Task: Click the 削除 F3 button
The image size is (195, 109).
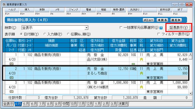Action: 42,10
